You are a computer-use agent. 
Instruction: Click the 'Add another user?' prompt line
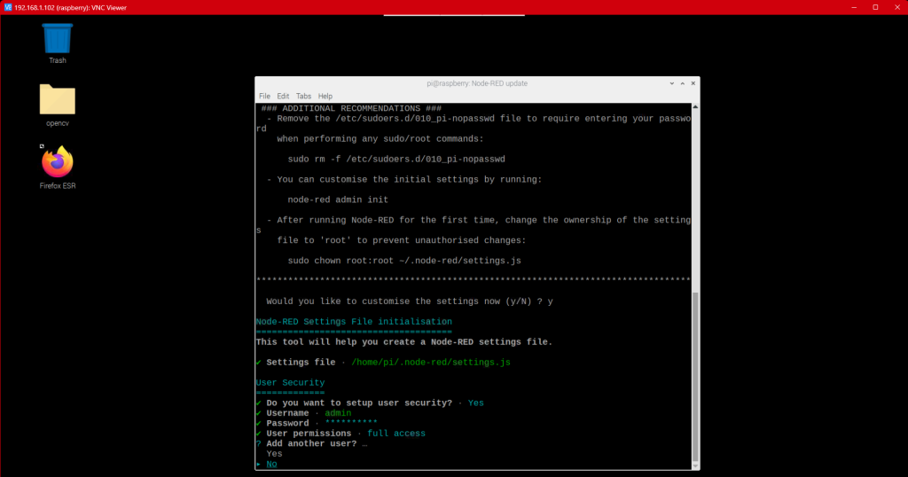pos(314,443)
